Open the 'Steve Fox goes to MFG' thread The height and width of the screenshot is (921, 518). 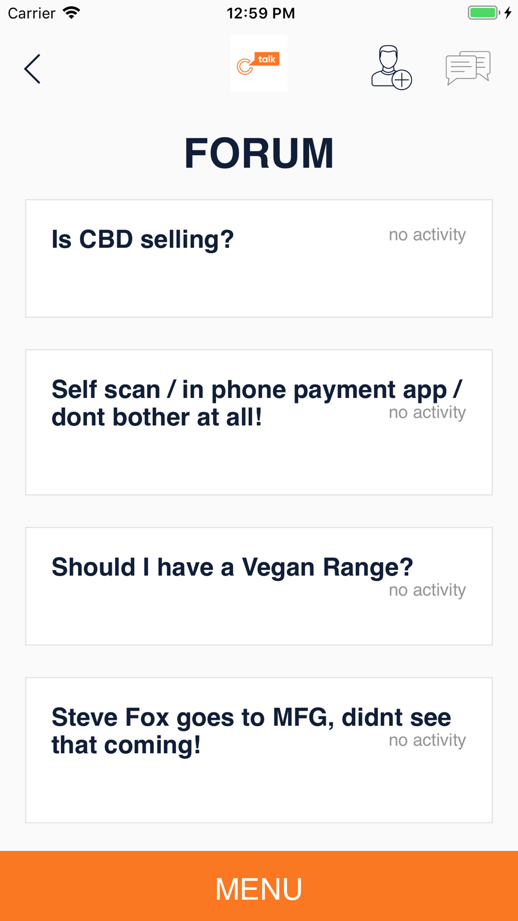point(259,750)
